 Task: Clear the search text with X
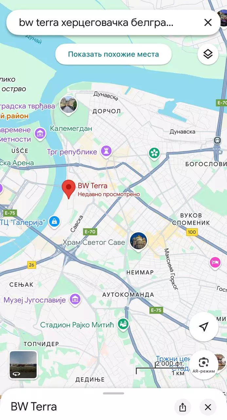point(208,22)
